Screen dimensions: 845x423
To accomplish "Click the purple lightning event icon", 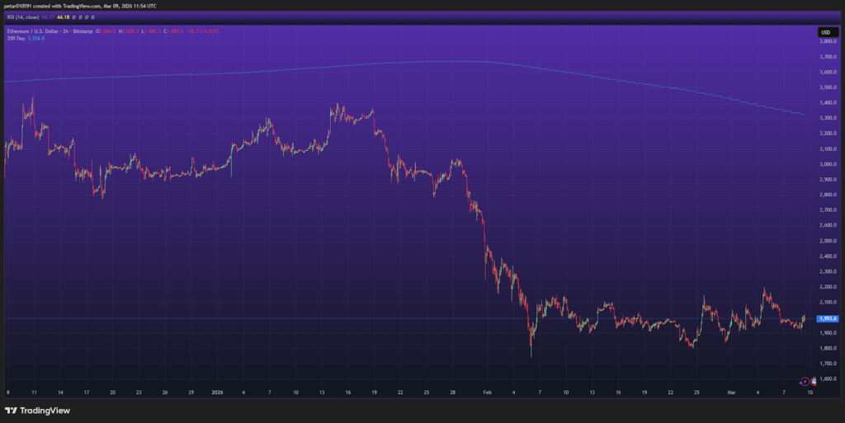I will tap(805, 381).
